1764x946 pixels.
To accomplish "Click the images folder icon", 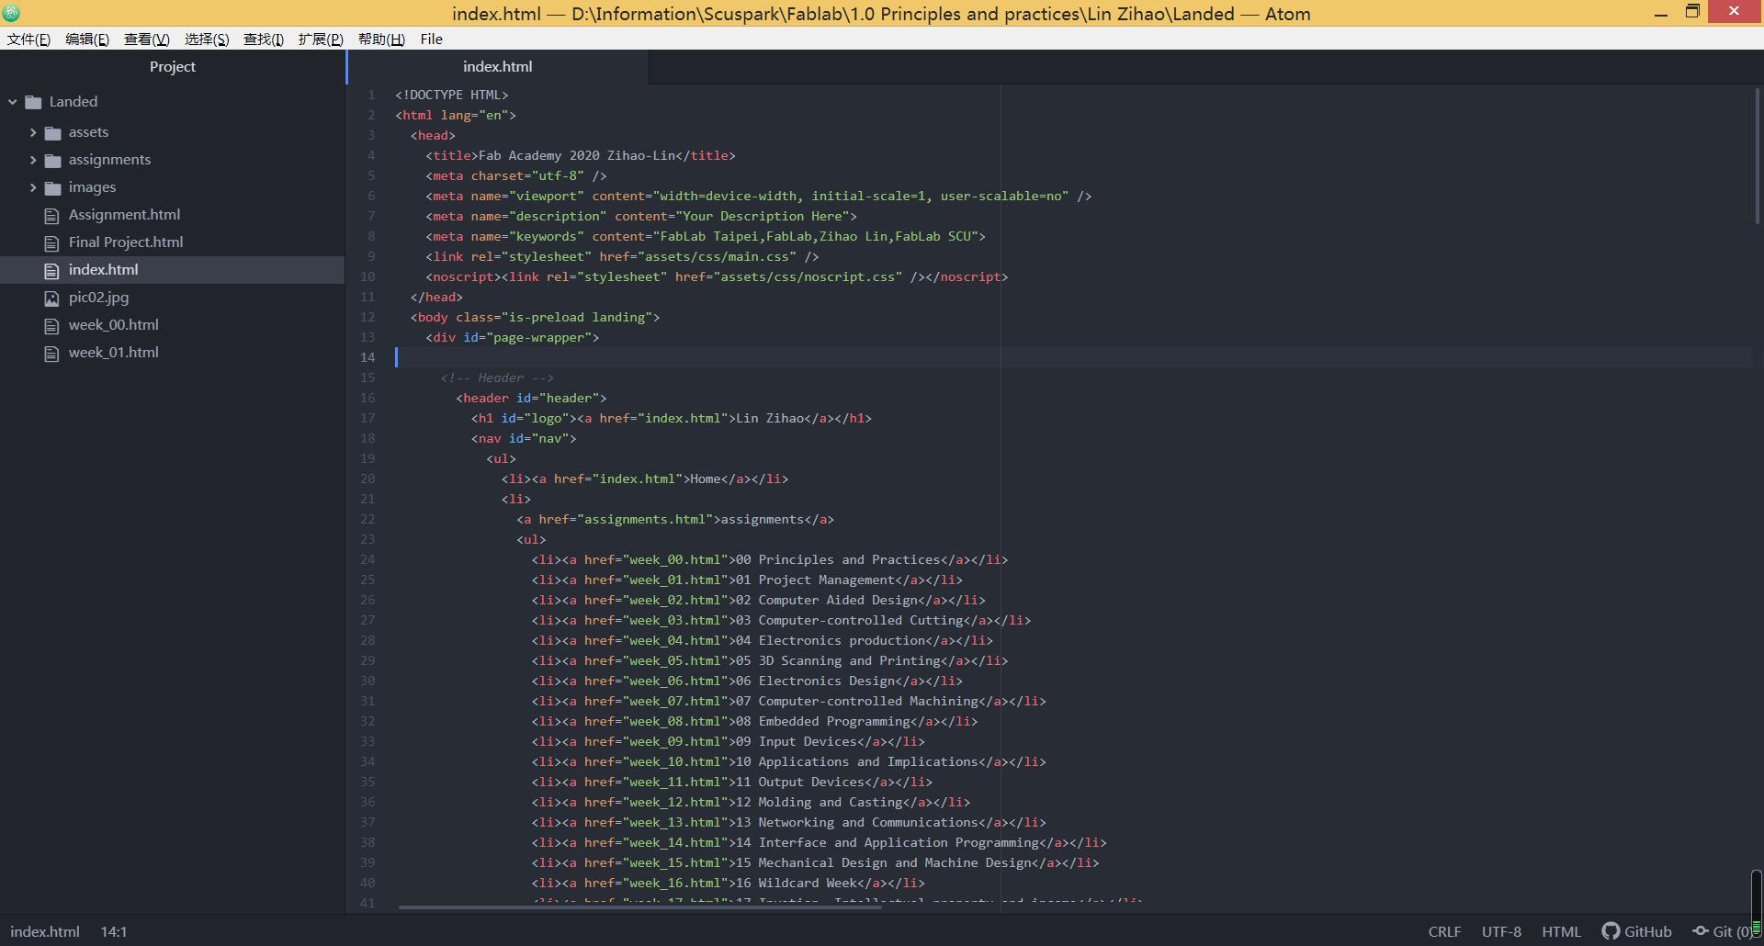I will (53, 188).
